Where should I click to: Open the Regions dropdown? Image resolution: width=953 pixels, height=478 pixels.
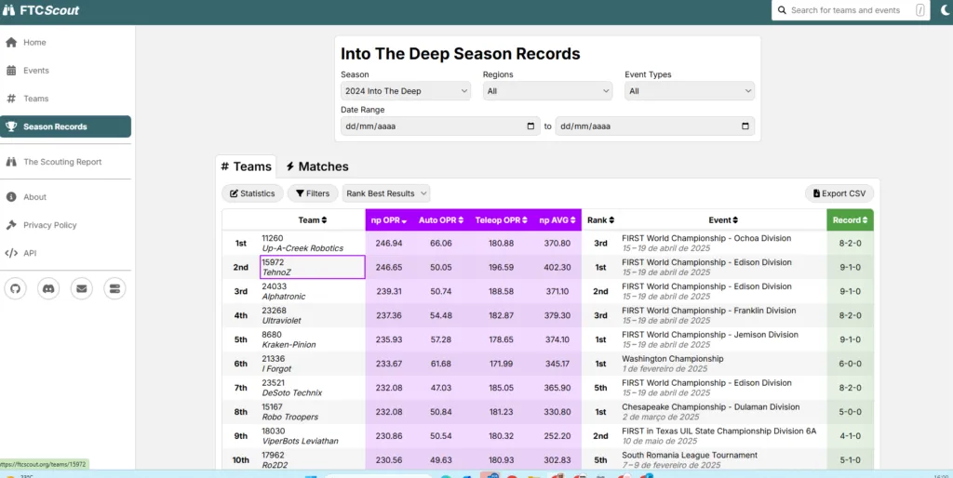[x=547, y=91]
